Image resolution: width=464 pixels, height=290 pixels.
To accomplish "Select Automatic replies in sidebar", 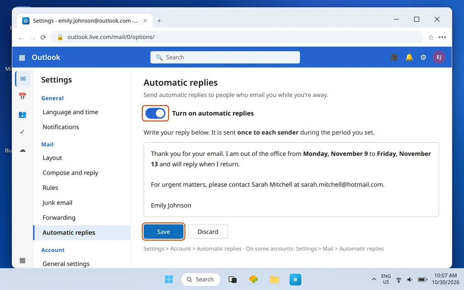I will (82, 232).
